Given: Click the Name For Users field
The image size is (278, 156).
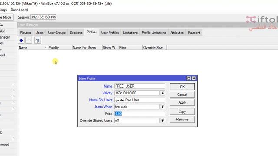Looking at the screenshot, I should [139, 100].
